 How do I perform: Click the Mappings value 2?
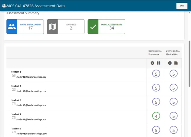71,28
